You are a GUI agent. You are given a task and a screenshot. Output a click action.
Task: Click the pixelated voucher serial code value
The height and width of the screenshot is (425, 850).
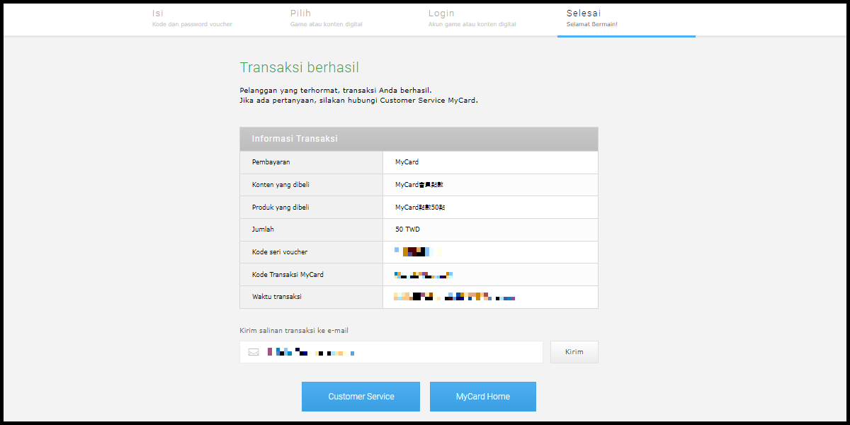pos(418,251)
